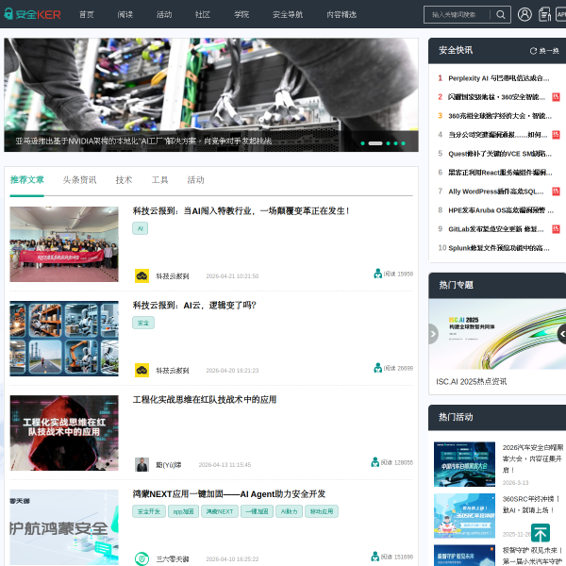Click the 安全 tag under second article

coord(143,323)
